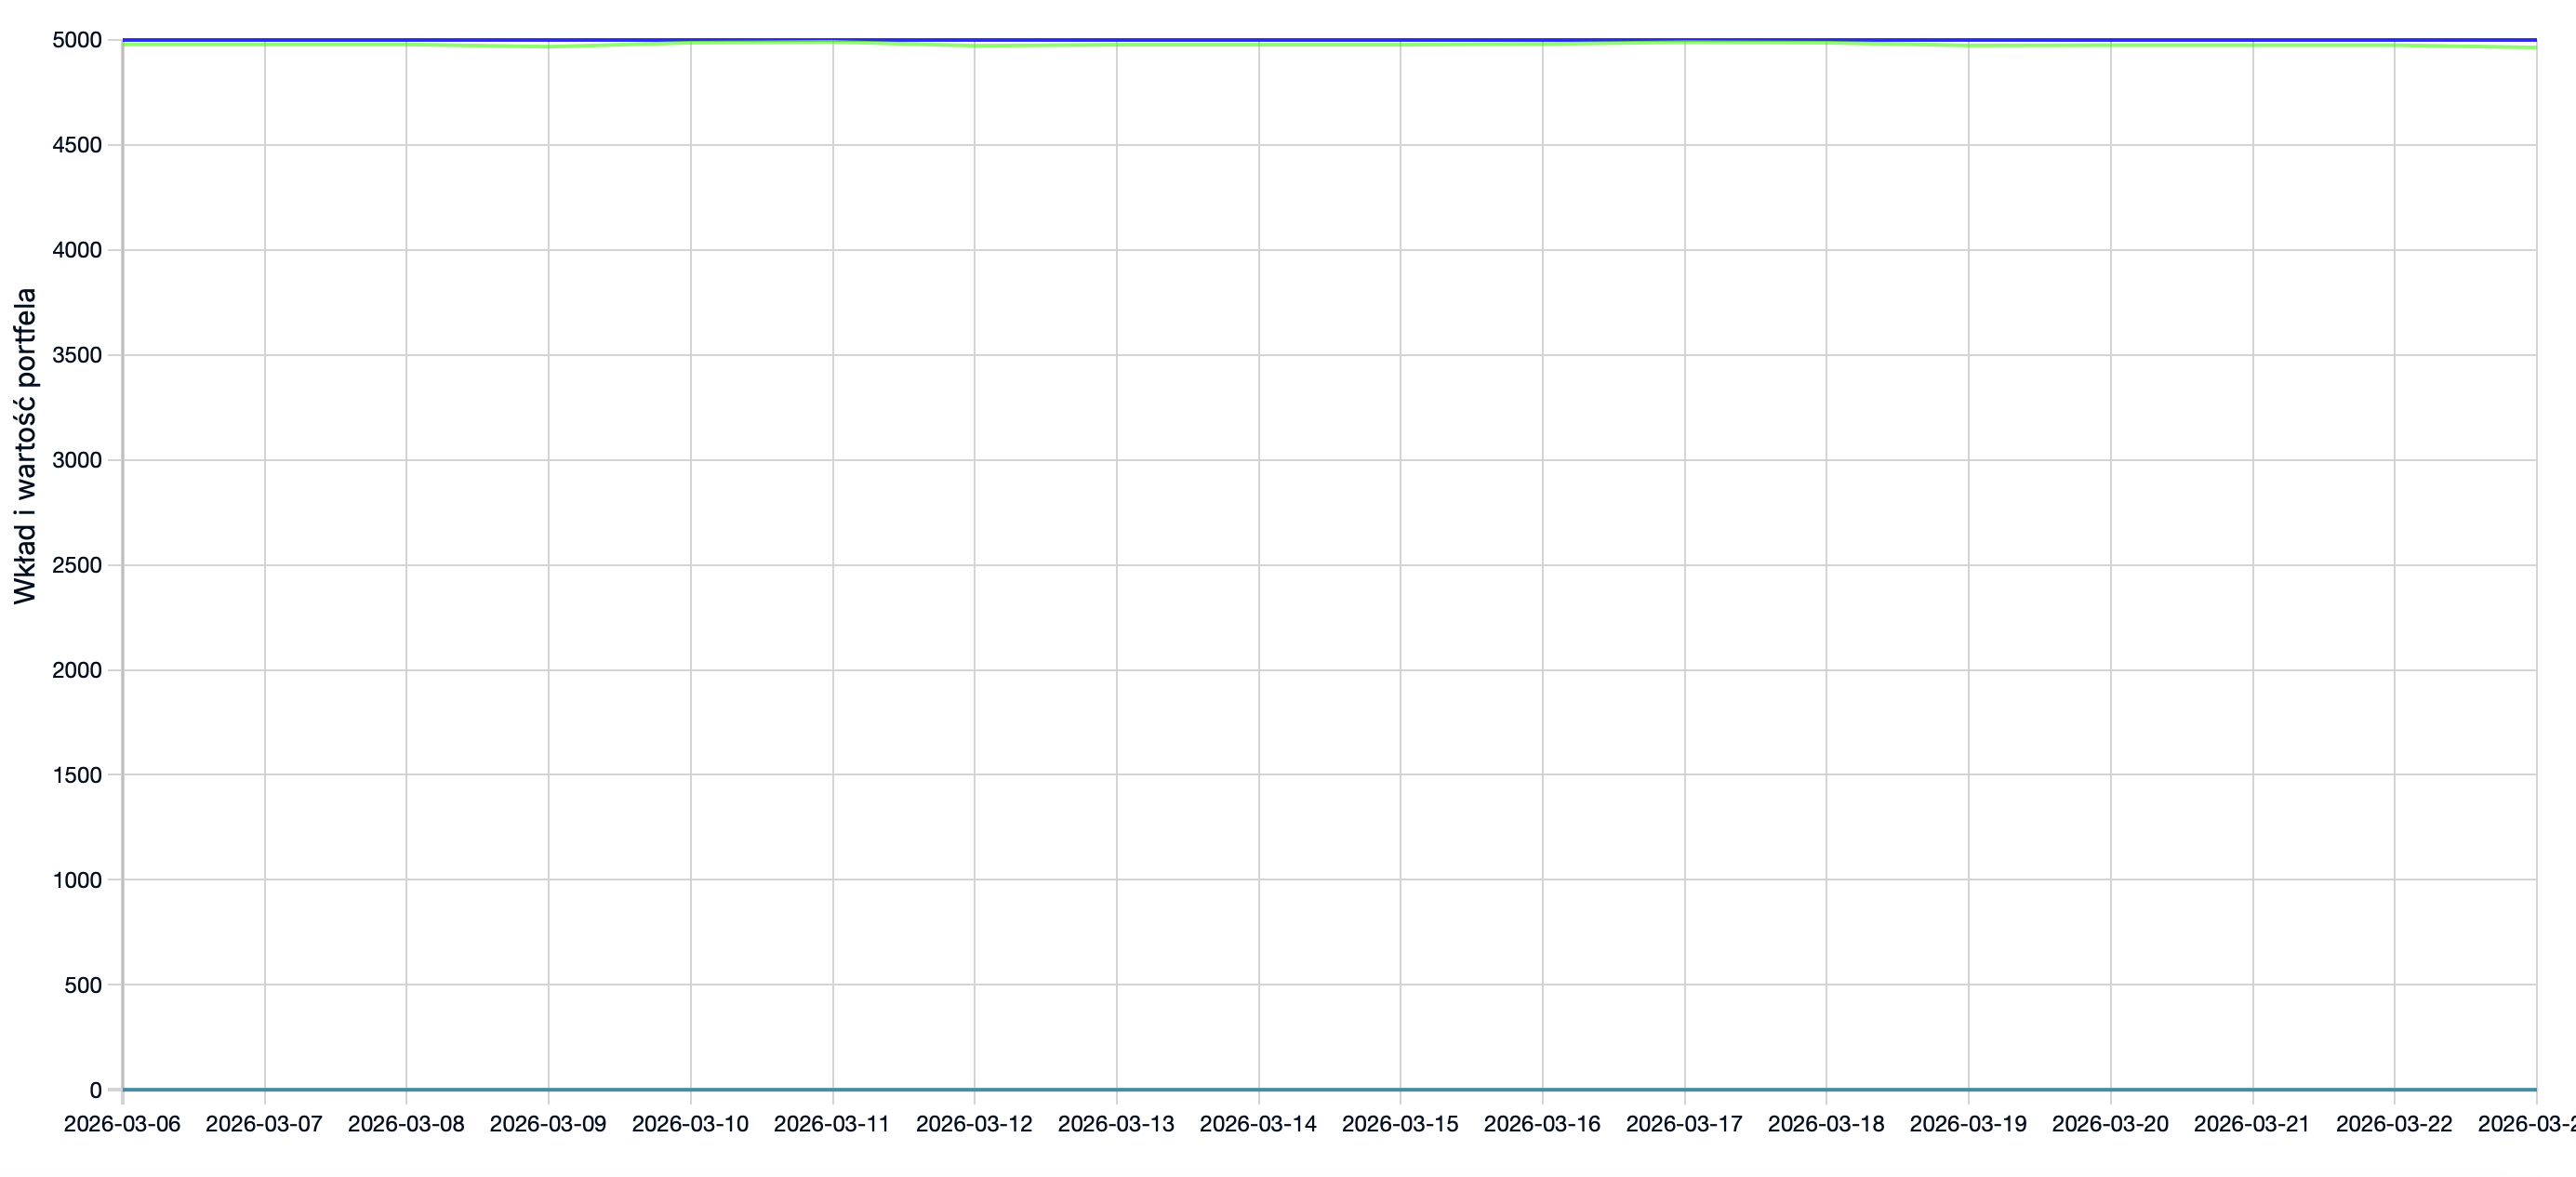Click the 5000 y-axis label

(77, 40)
